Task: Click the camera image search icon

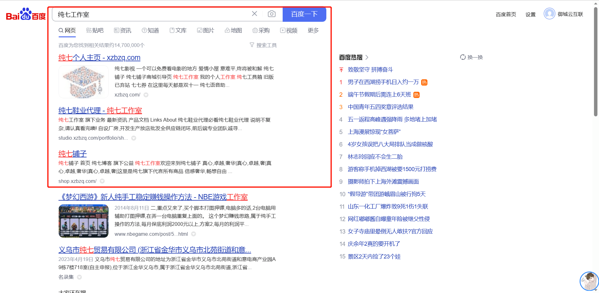Action: 271,14
